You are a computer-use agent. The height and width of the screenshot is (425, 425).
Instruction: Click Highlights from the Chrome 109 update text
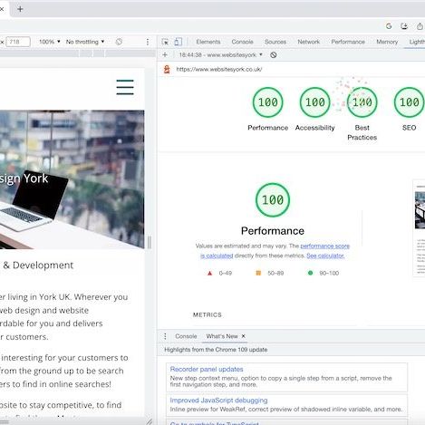[216, 350]
